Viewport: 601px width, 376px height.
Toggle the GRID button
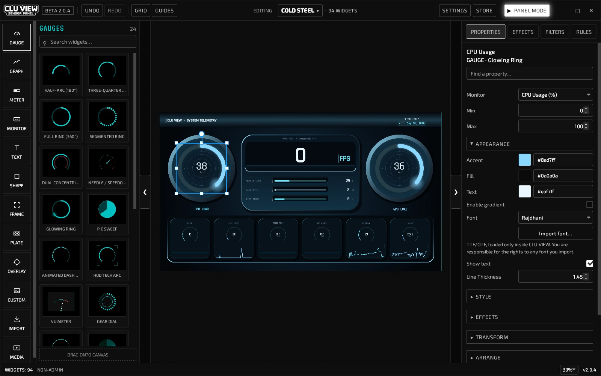click(141, 11)
